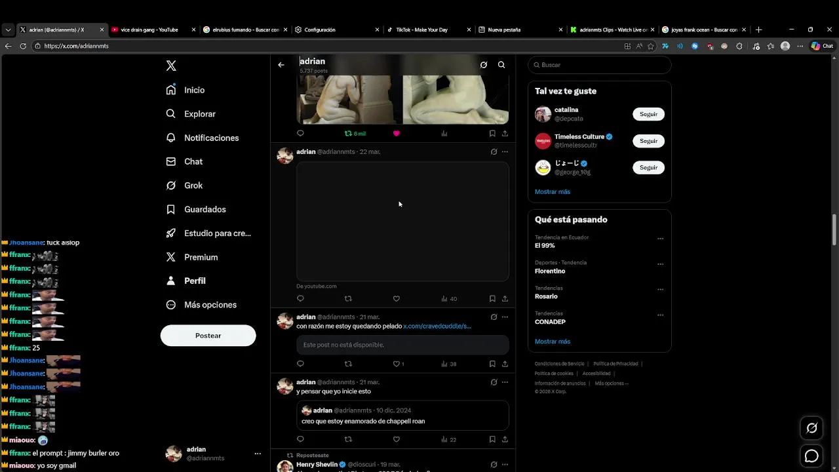The height and width of the screenshot is (472, 839).
Task: Like the 22 mar. YouTube post
Action: click(396, 298)
